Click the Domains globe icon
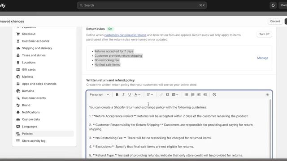Viewport: 287px width, 161px height. point(18,91)
